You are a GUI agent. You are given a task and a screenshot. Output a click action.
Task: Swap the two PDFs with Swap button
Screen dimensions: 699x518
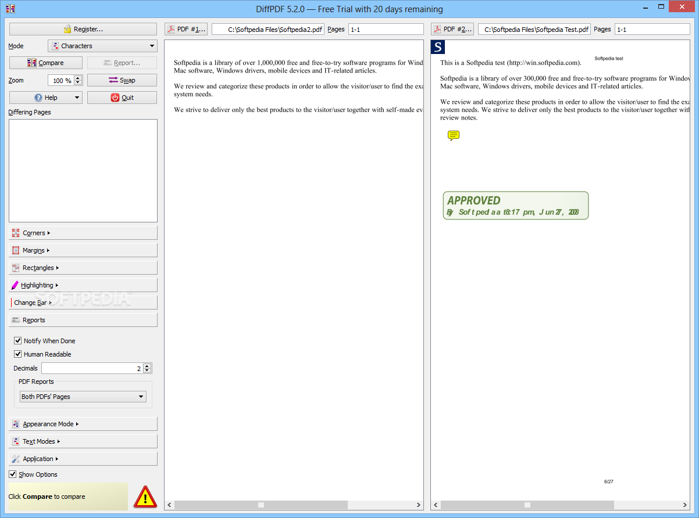click(x=122, y=80)
